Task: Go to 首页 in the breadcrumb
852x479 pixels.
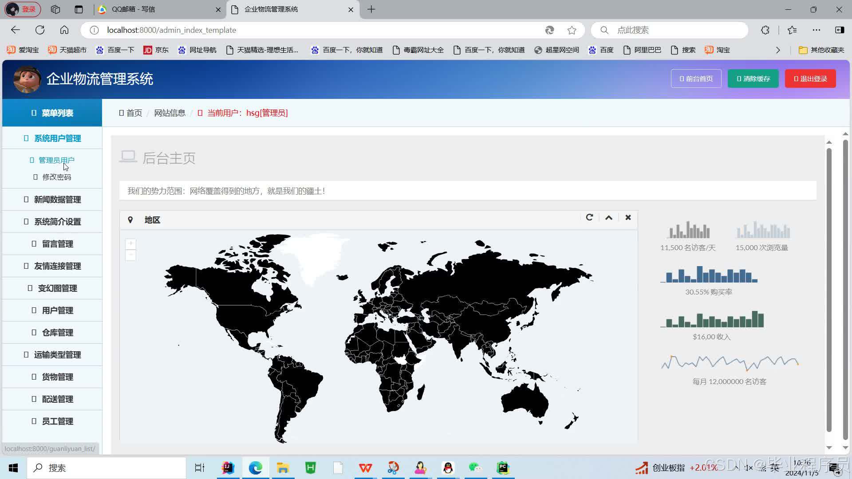Action: (x=134, y=113)
